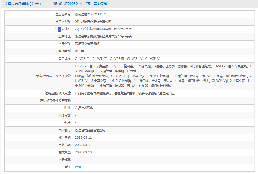The image size is (258, 174).
Task: Click registration number value 浙械注准20252141175
Action: (x=91, y=14)
